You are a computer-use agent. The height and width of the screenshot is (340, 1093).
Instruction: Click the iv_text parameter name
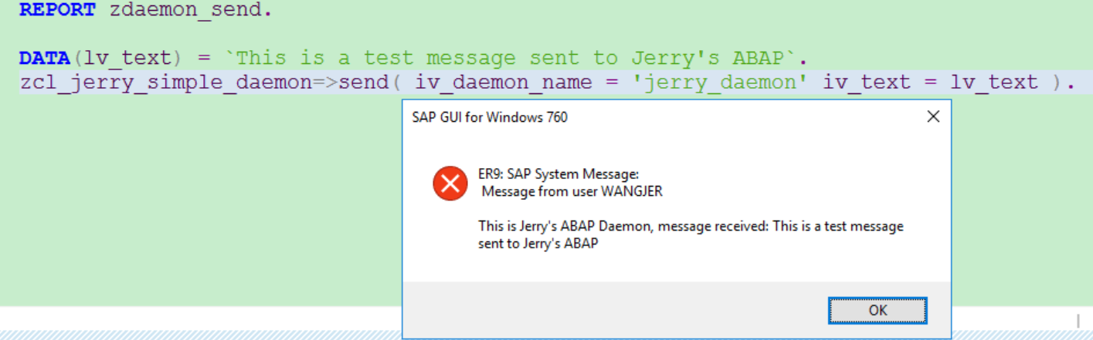pos(867,82)
